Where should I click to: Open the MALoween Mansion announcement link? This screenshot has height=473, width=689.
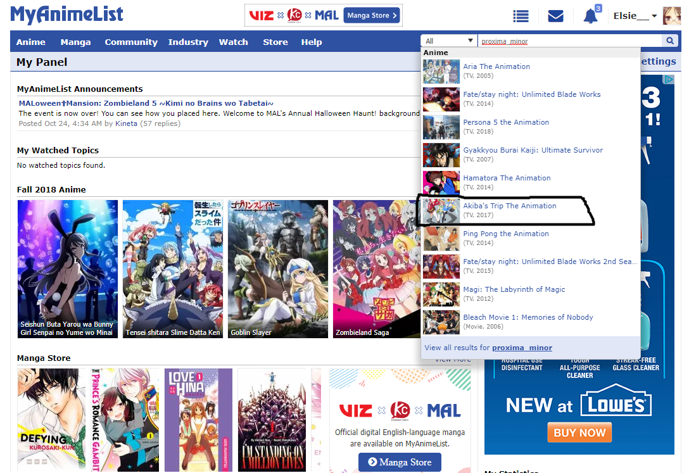point(146,103)
